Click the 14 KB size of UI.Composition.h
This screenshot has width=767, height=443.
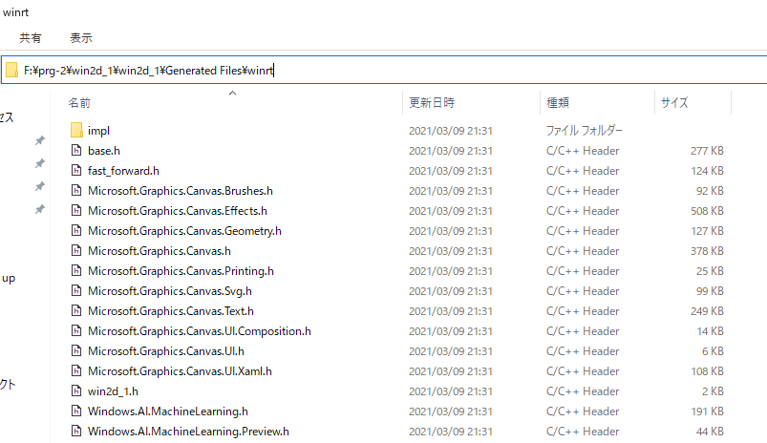tap(710, 331)
